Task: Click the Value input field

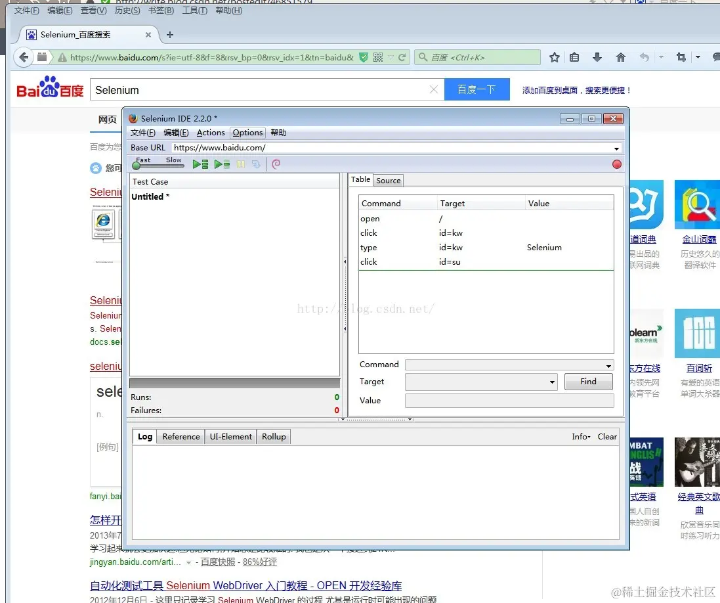Action: coord(509,400)
